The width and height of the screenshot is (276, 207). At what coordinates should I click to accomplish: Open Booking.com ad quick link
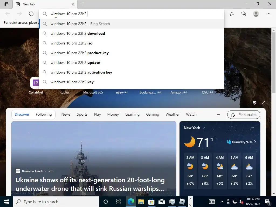[150, 92]
